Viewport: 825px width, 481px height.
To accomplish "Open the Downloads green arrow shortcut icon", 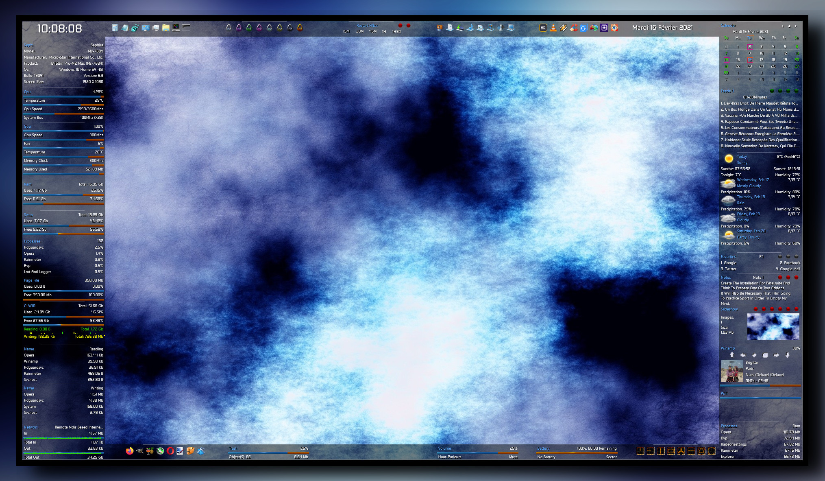I will click(460, 28).
